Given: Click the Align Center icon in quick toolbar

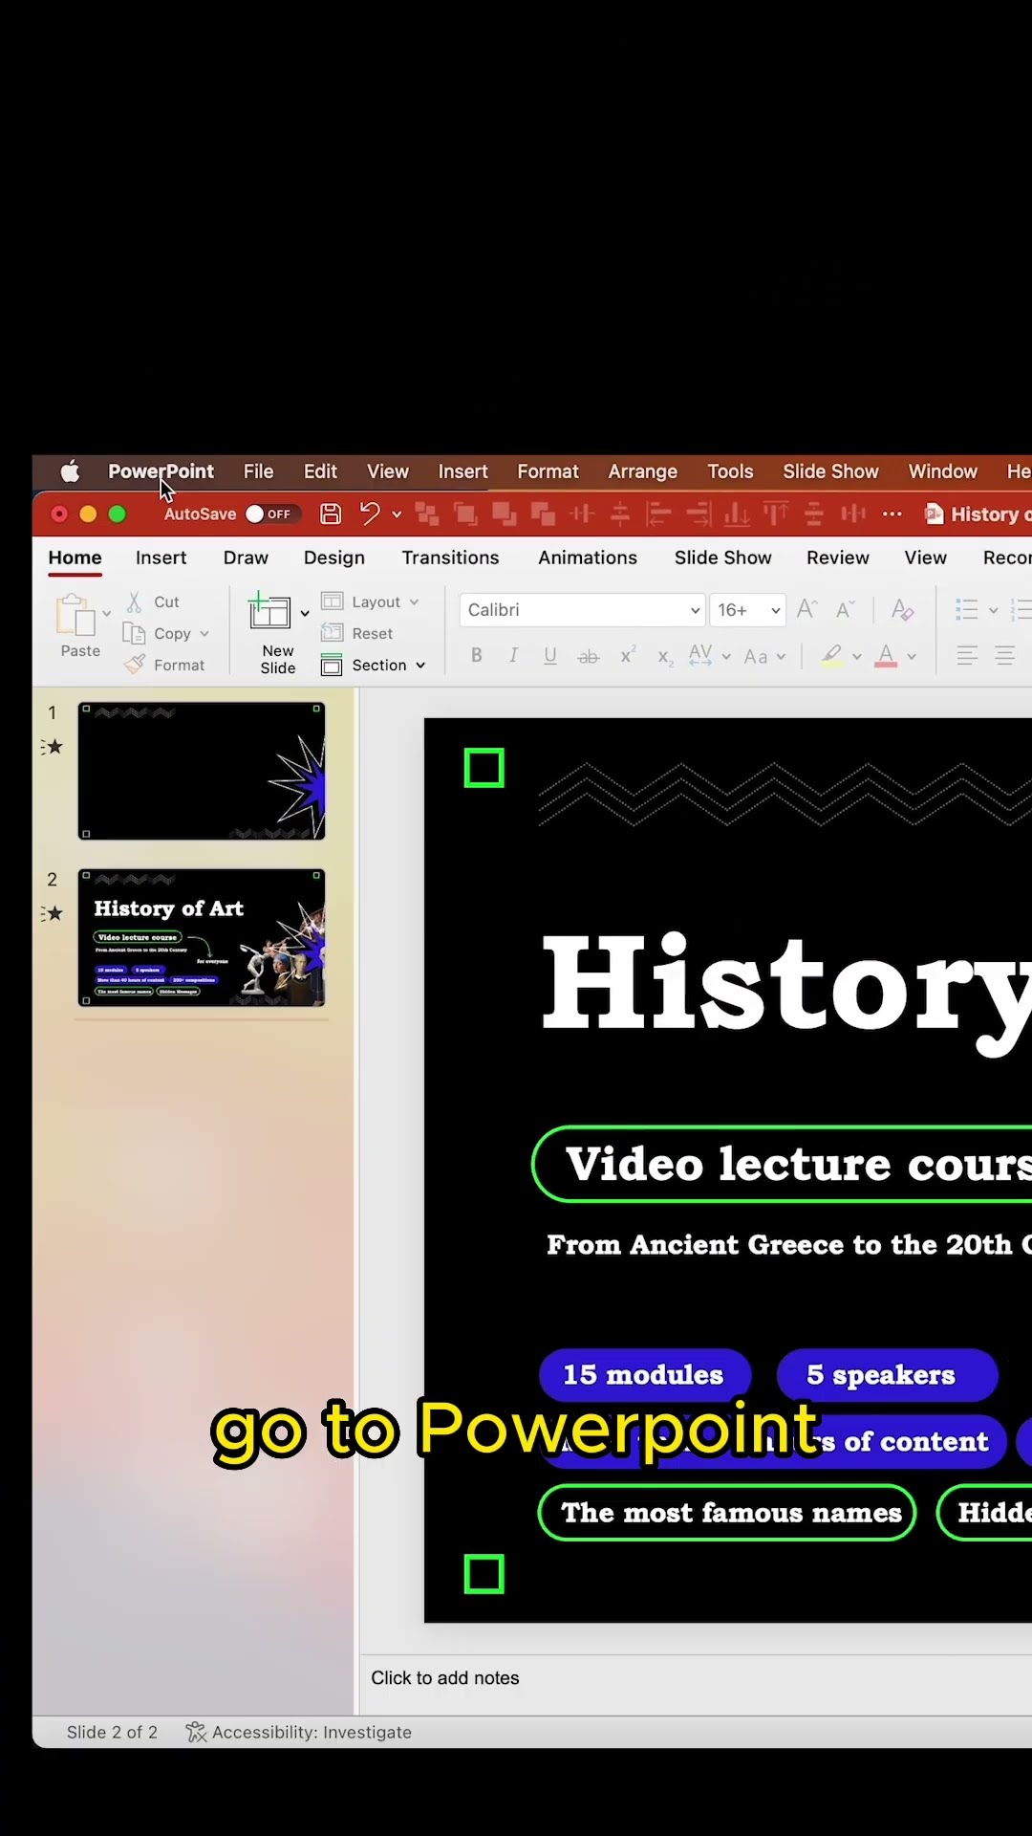Looking at the screenshot, I should [x=814, y=514].
